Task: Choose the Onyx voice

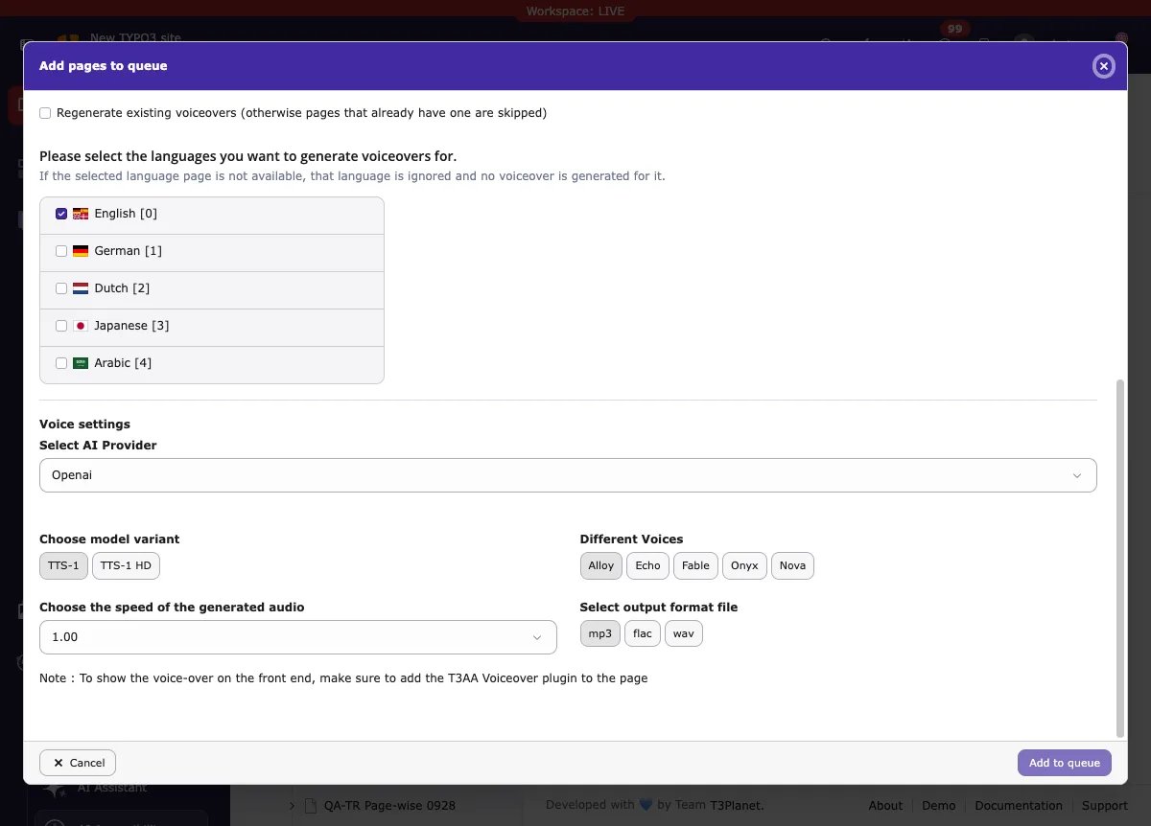Action: (744, 566)
